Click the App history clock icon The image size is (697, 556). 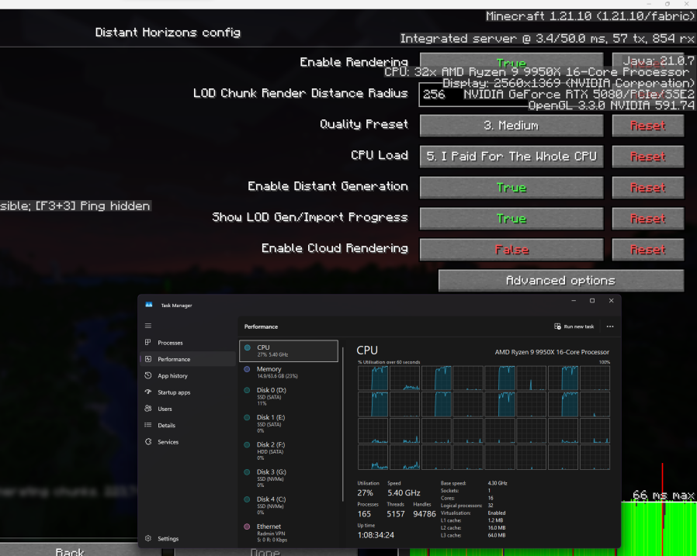click(148, 375)
